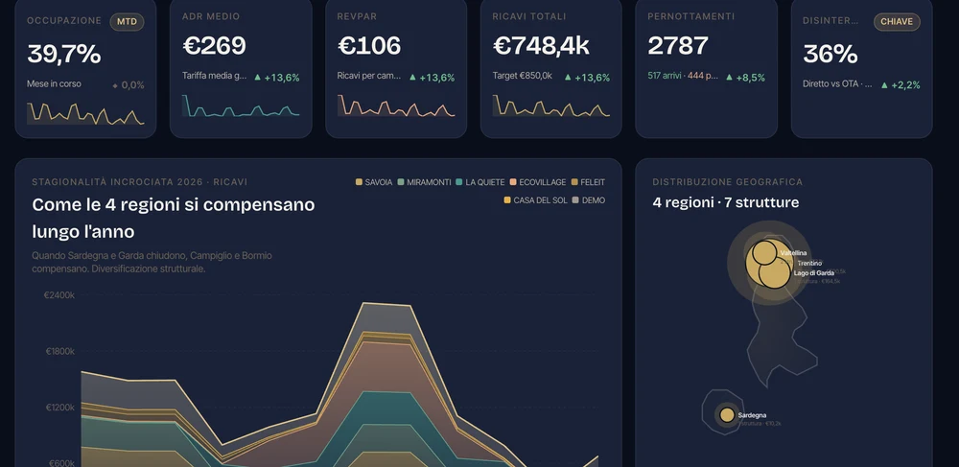Click 'DISTRIBUZIONE GEOGRAFICA' panel header
The height and width of the screenshot is (467, 959).
pos(728,182)
